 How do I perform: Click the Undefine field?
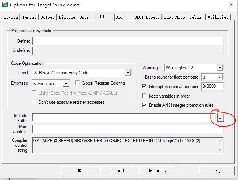(x=128, y=51)
